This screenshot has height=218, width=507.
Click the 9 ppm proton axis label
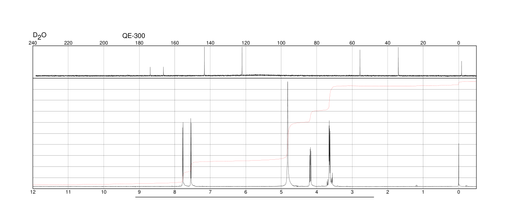139,192
